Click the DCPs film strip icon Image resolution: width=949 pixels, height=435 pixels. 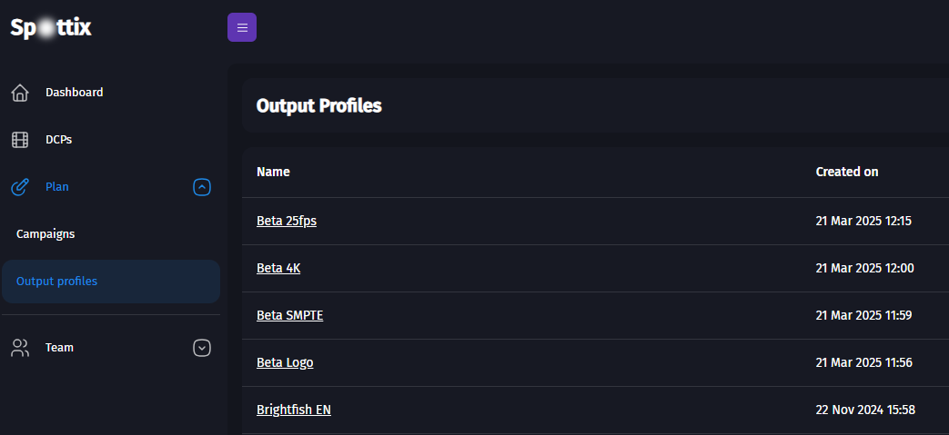[x=20, y=140]
